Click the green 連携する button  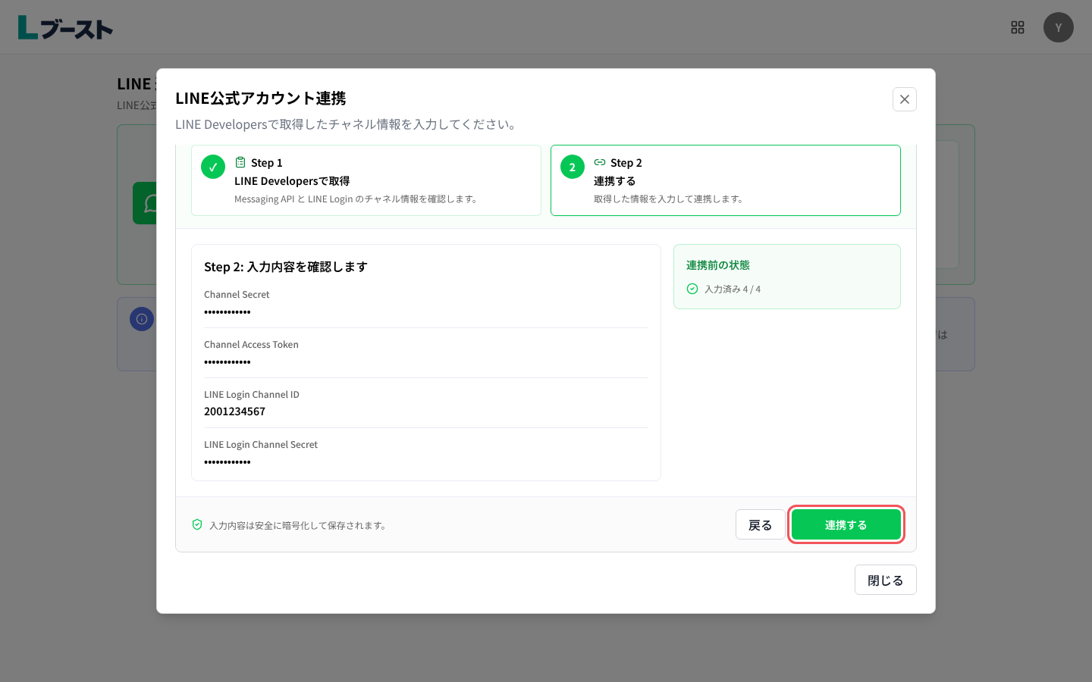click(846, 524)
